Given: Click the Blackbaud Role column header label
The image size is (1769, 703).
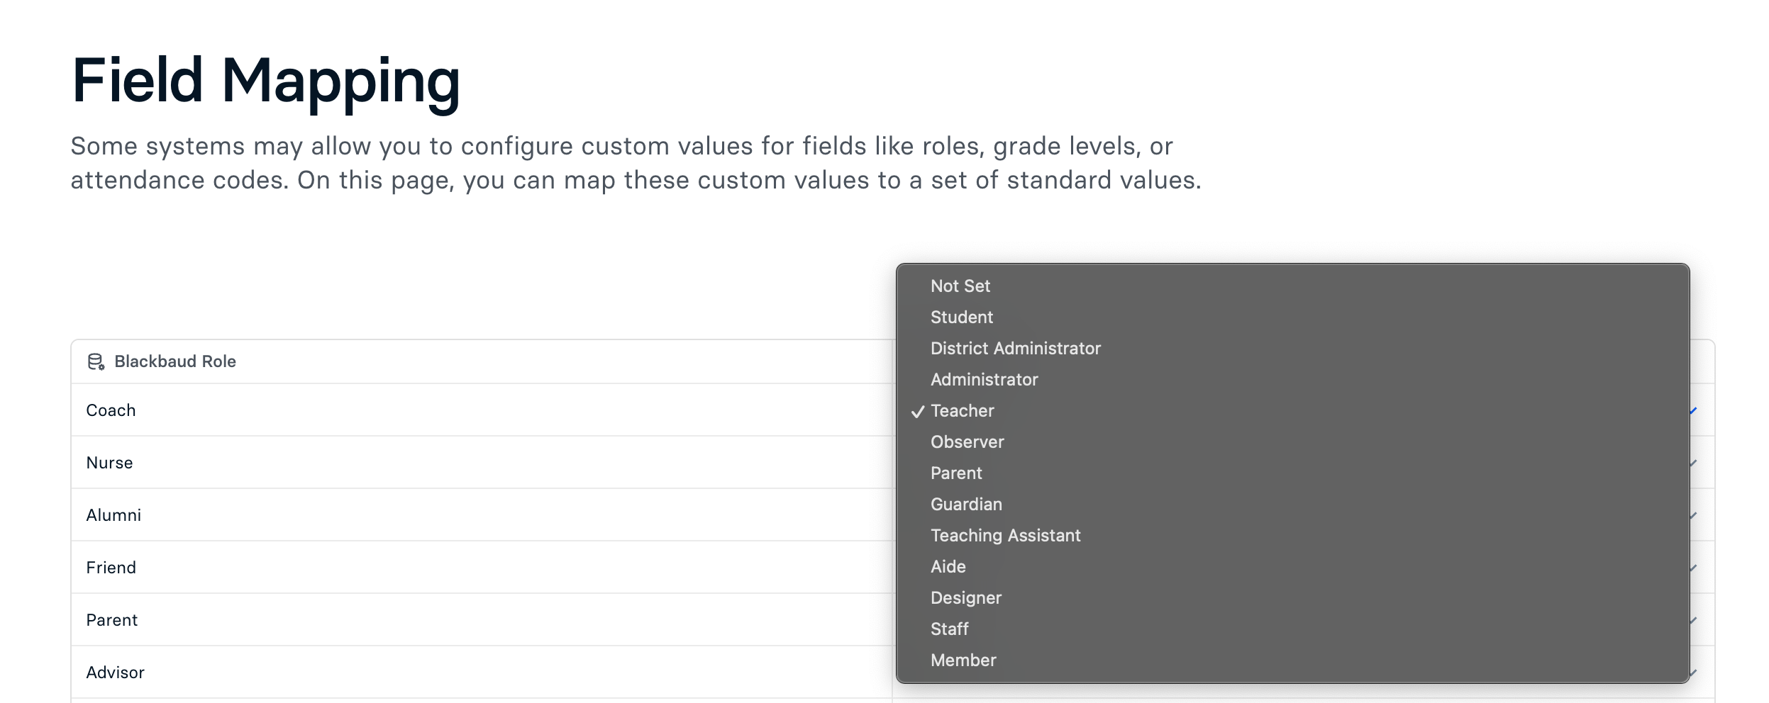Looking at the screenshot, I should pos(174,362).
